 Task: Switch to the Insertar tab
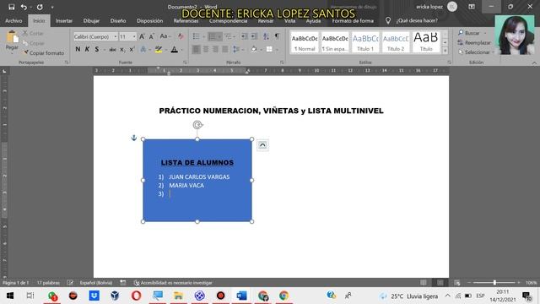click(64, 20)
